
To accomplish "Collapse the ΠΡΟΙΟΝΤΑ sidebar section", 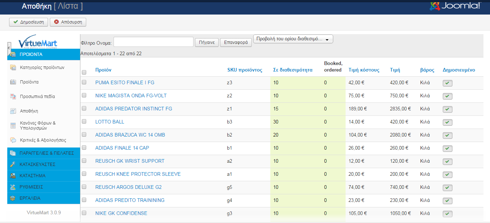I will click(x=43, y=54).
